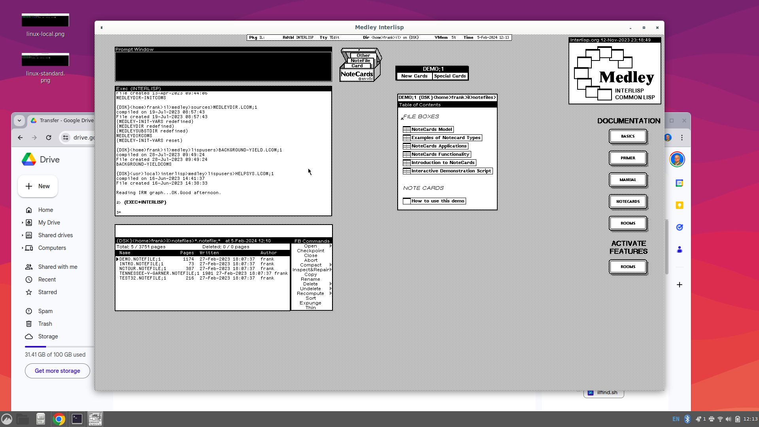Open the PRIMER documentation button
The width and height of the screenshot is (759, 427).
[628, 158]
